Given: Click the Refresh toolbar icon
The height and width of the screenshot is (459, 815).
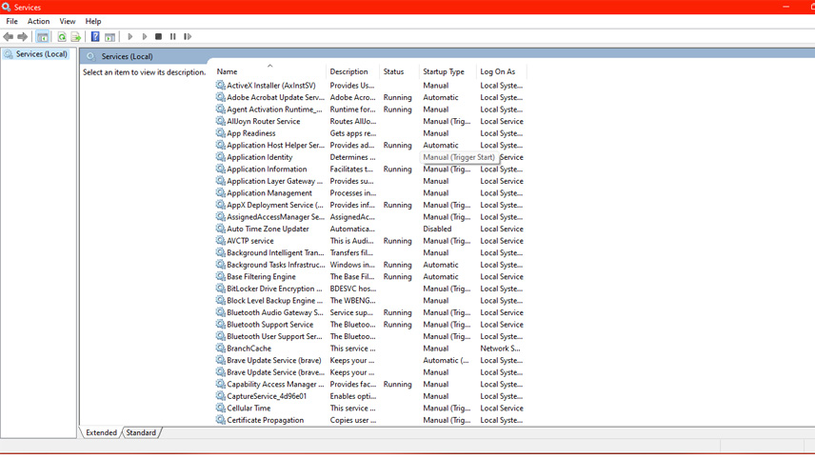Looking at the screenshot, I should (62, 37).
